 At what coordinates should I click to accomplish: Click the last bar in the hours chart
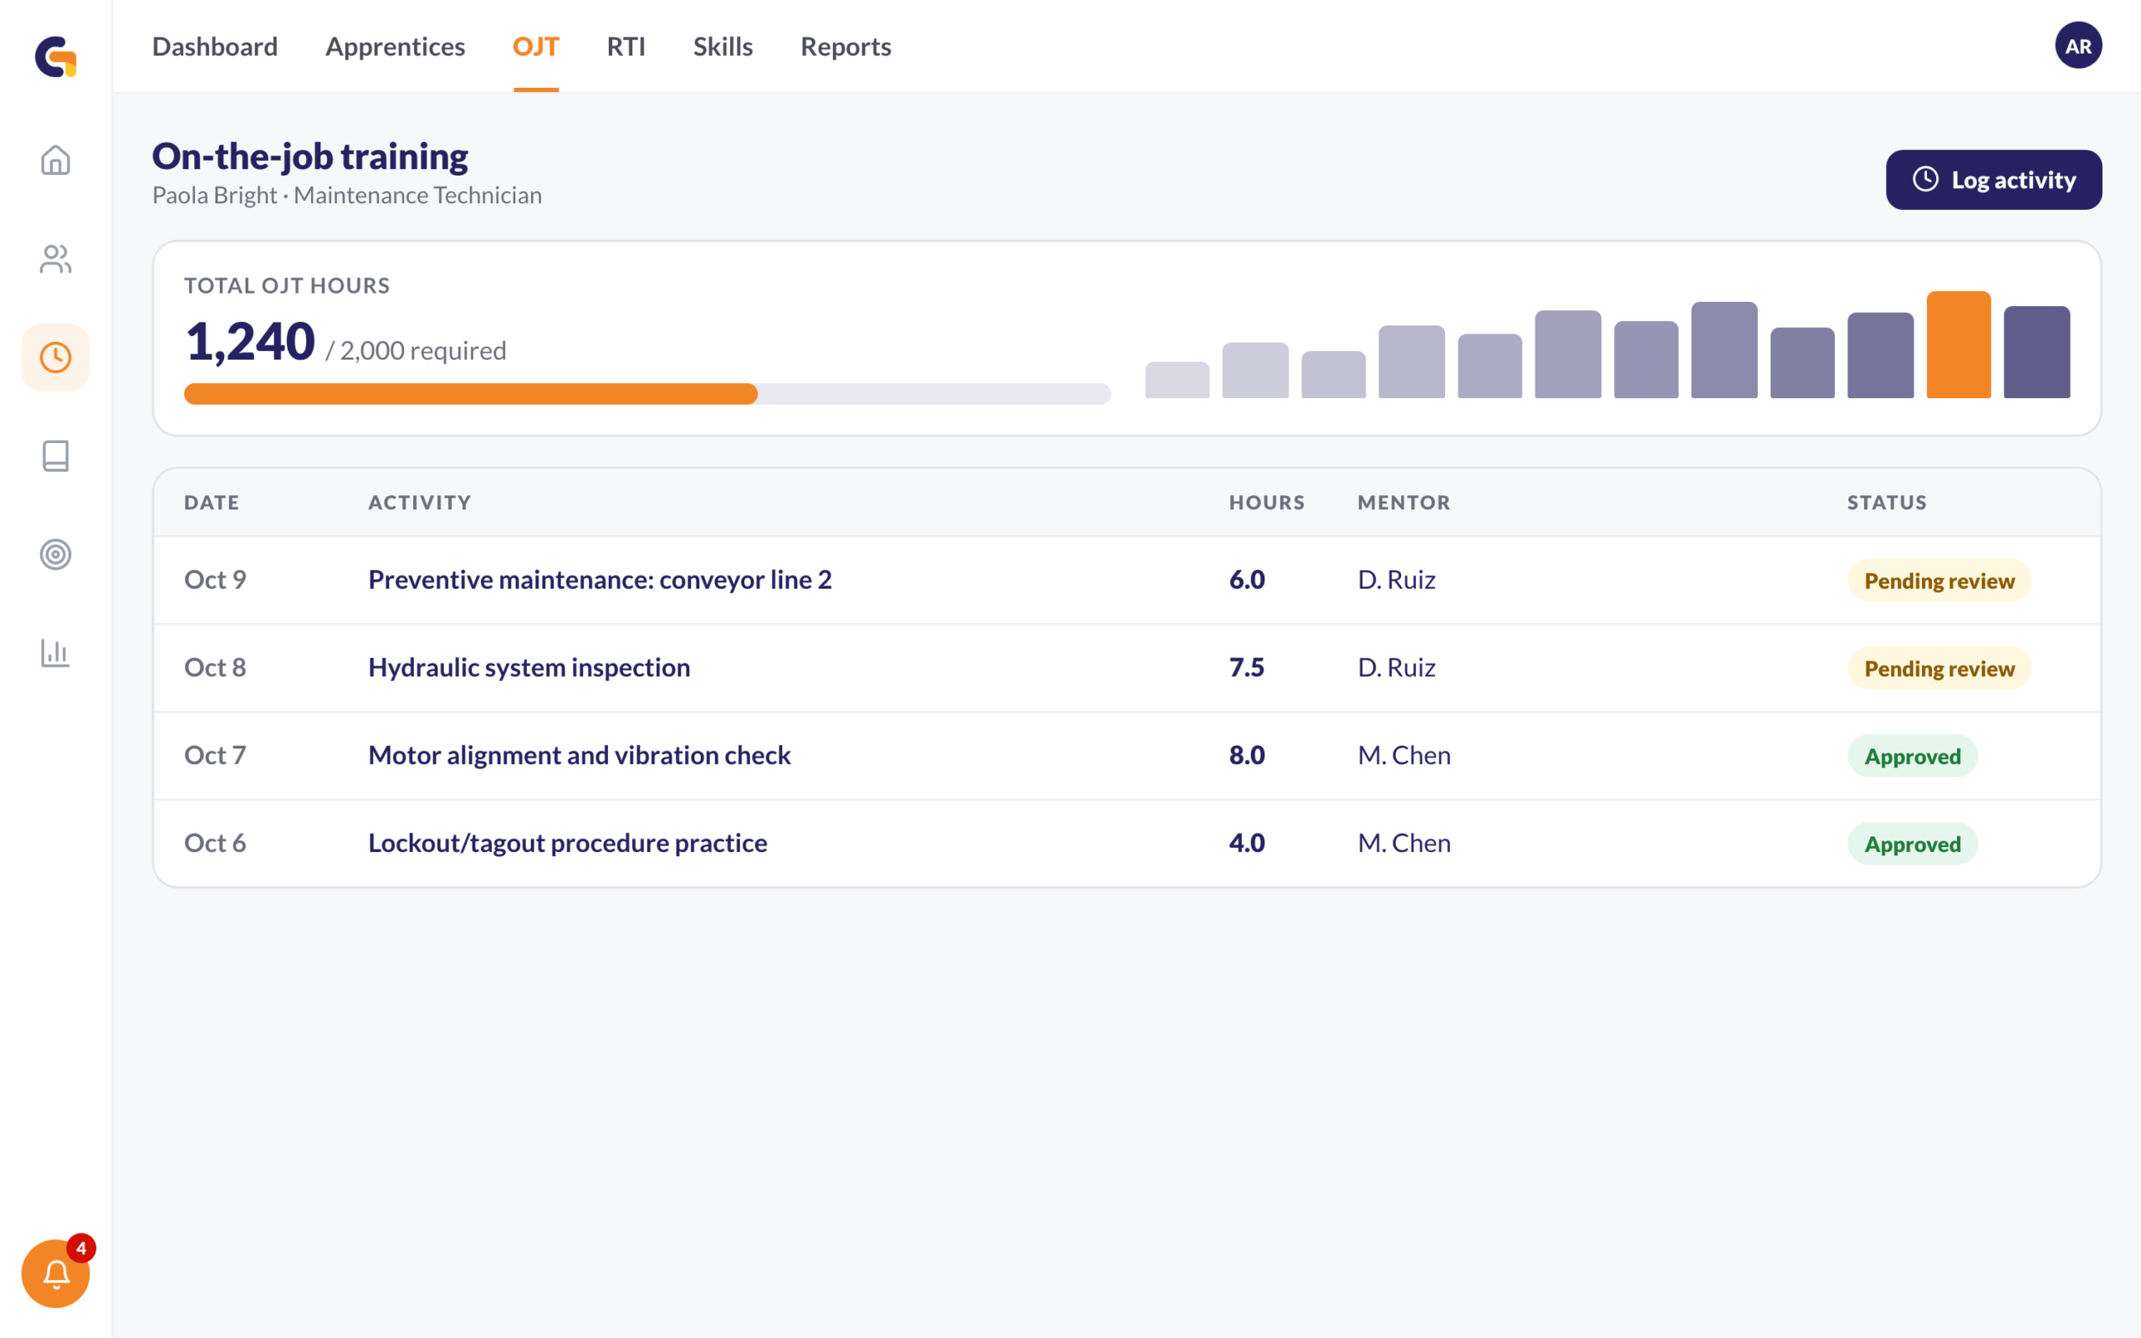pyautogui.click(x=2036, y=351)
